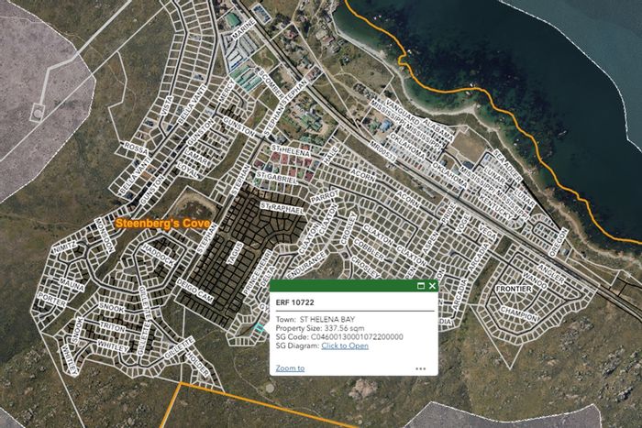Viewport: 642px width, 428px height.
Task: Maximize the ERF 10722 popup window
Action: pyautogui.click(x=420, y=286)
